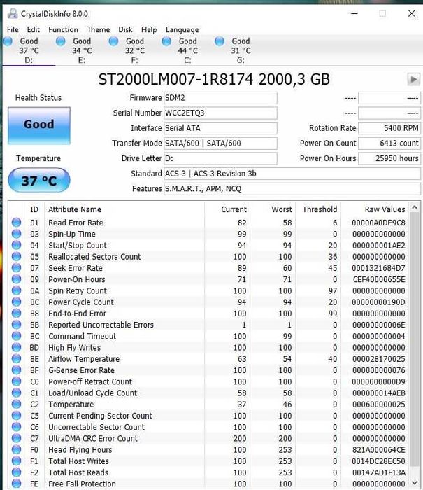This screenshot has width=423, height=490.
Task: Click status icon for Current Pending Sector Count
Action: [x=16, y=416]
